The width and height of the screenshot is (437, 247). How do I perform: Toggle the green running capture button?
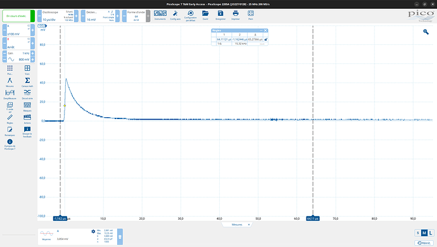pos(18,16)
